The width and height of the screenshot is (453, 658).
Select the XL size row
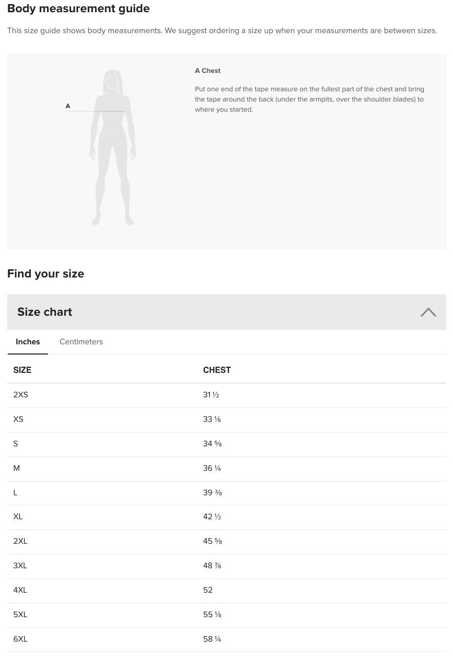click(18, 517)
